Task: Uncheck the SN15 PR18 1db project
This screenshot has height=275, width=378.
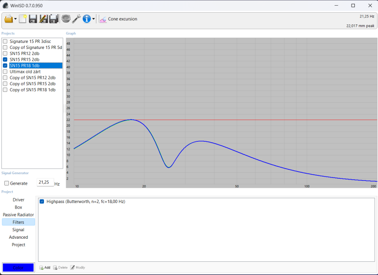Action: (5, 65)
